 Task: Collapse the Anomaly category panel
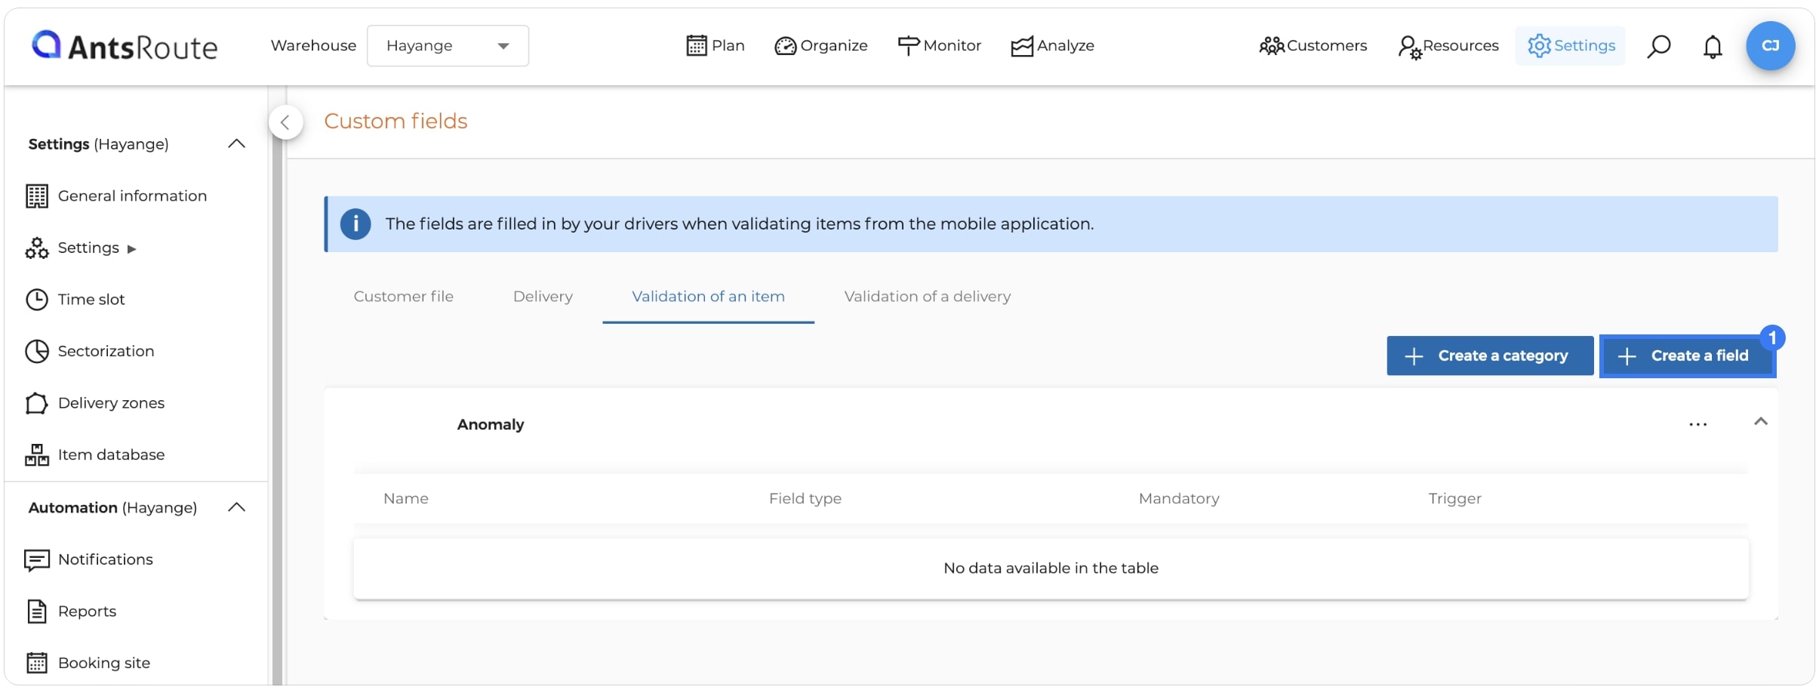coord(1760,422)
